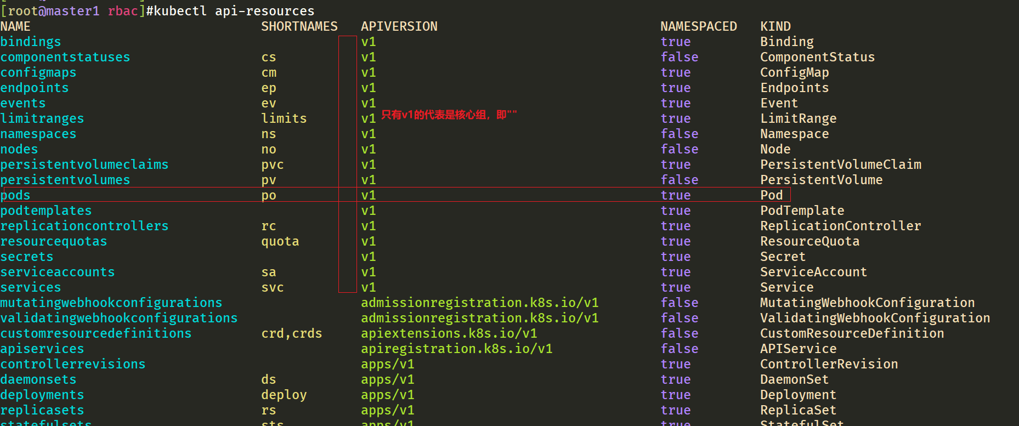The width and height of the screenshot is (1019, 426).
Task: Click the 'ConfigMap' kind value
Action: (795, 72)
